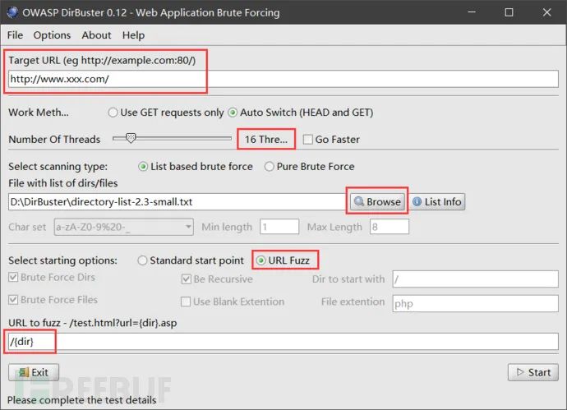The height and width of the screenshot is (410, 567).
Task: Click the Number Of Threads slider handle
Action: 131,138
